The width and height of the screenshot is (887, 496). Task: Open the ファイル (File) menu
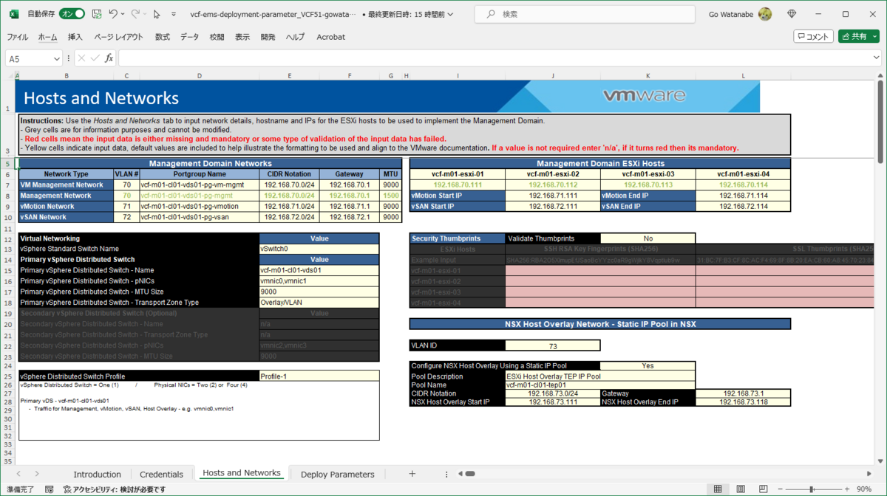pyautogui.click(x=18, y=37)
